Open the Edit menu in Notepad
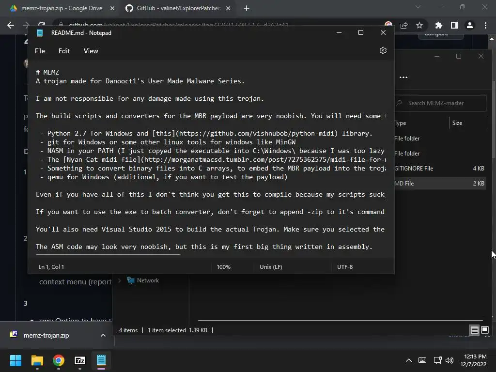The image size is (496, 372). [x=64, y=51]
